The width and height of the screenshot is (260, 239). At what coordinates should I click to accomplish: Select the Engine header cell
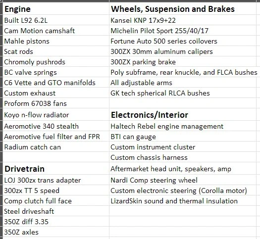[56, 9]
